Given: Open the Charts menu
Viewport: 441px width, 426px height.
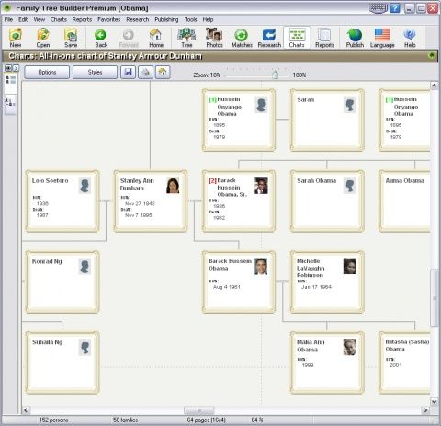Looking at the screenshot, I should [59, 19].
